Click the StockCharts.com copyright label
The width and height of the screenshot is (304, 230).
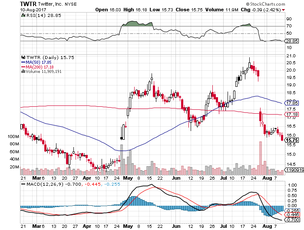point(266,4)
